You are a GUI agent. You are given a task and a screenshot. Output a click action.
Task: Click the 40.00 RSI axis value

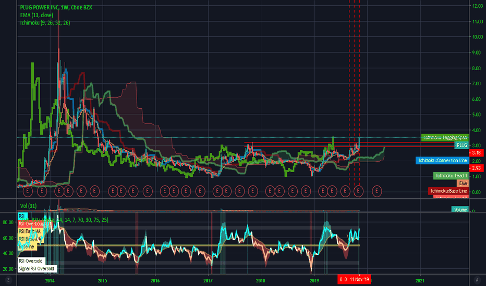pyautogui.click(x=8, y=253)
